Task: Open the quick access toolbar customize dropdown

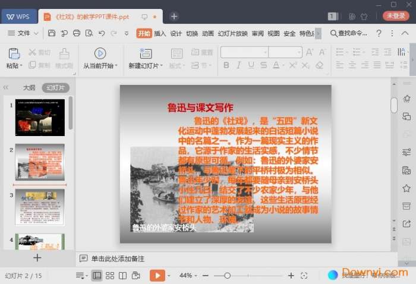Action: point(127,33)
